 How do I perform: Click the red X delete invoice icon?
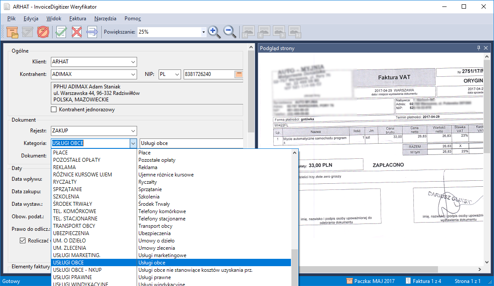click(77, 32)
